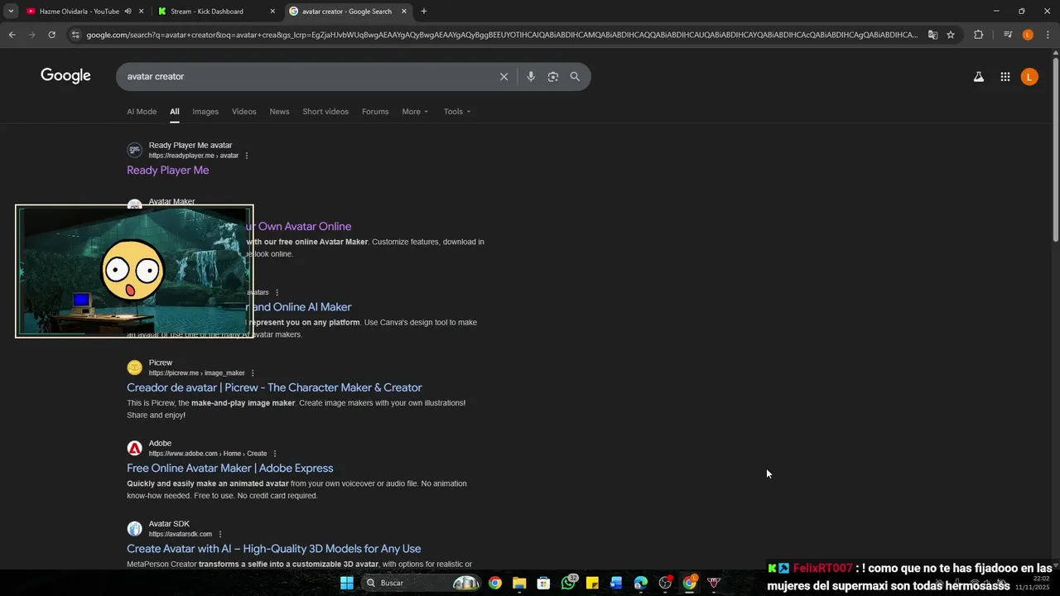Close the avatar creator Google Search tab
Image resolution: width=1060 pixels, height=596 pixels.
click(x=404, y=12)
